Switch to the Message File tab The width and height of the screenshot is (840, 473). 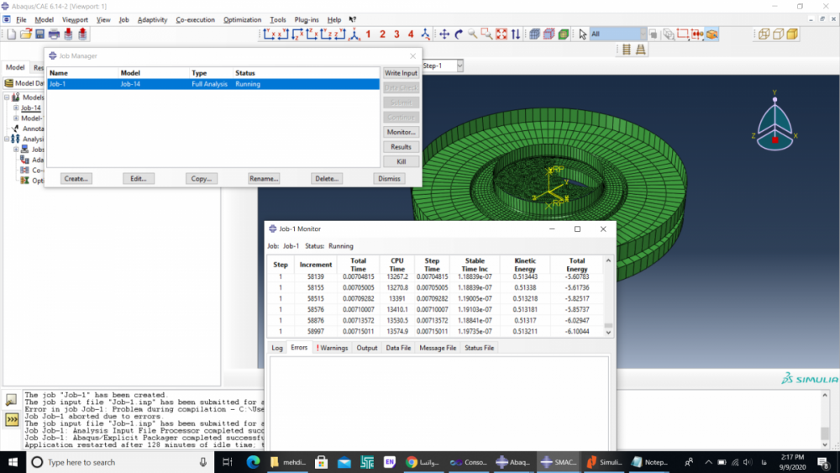coord(438,348)
